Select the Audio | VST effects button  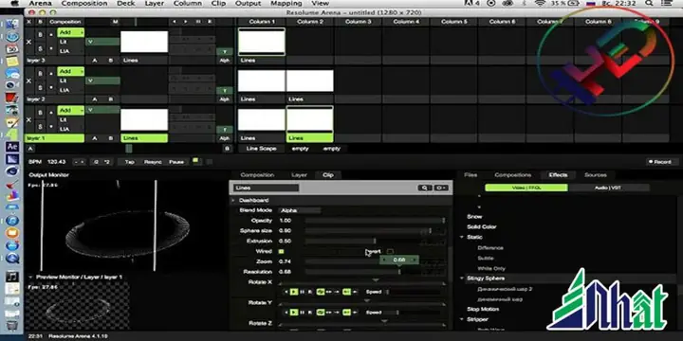point(608,188)
